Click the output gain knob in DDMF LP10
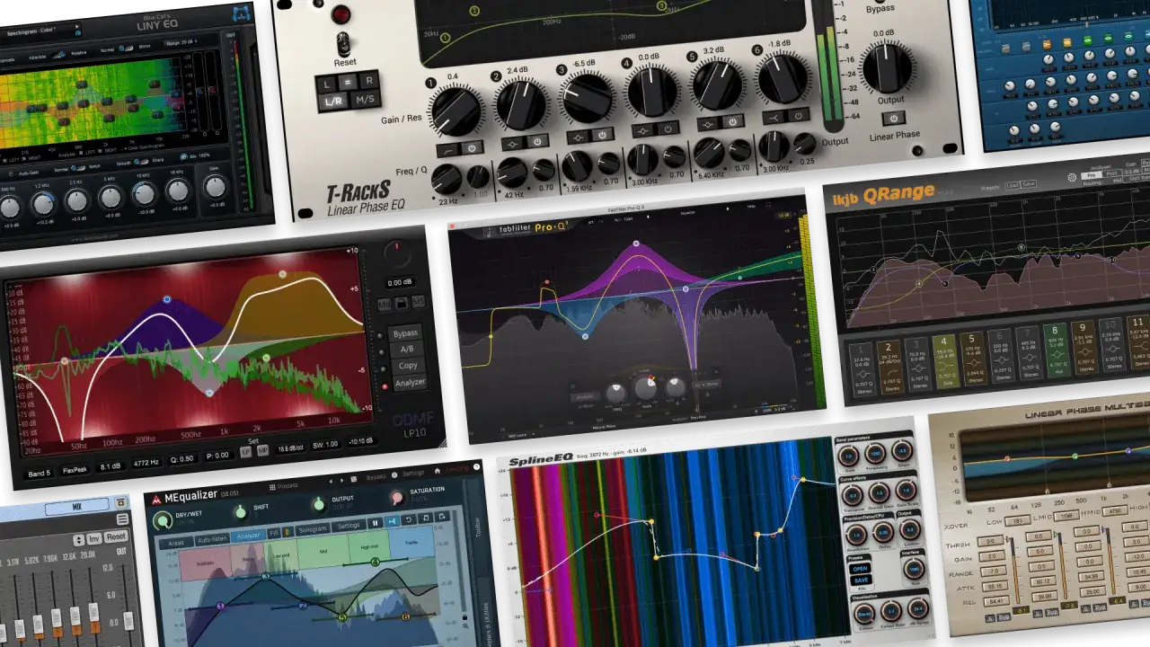The height and width of the screenshot is (647, 1150). (x=395, y=255)
